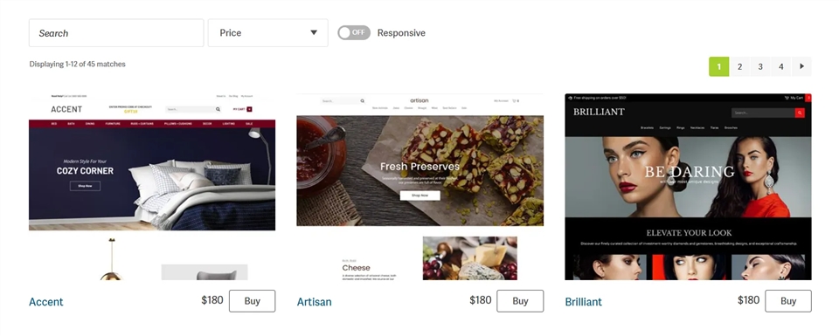Image resolution: width=839 pixels, height=336 pixels.
Task: Select the current page 1 button
Action: pyautogui.click(x=718, y=66)
